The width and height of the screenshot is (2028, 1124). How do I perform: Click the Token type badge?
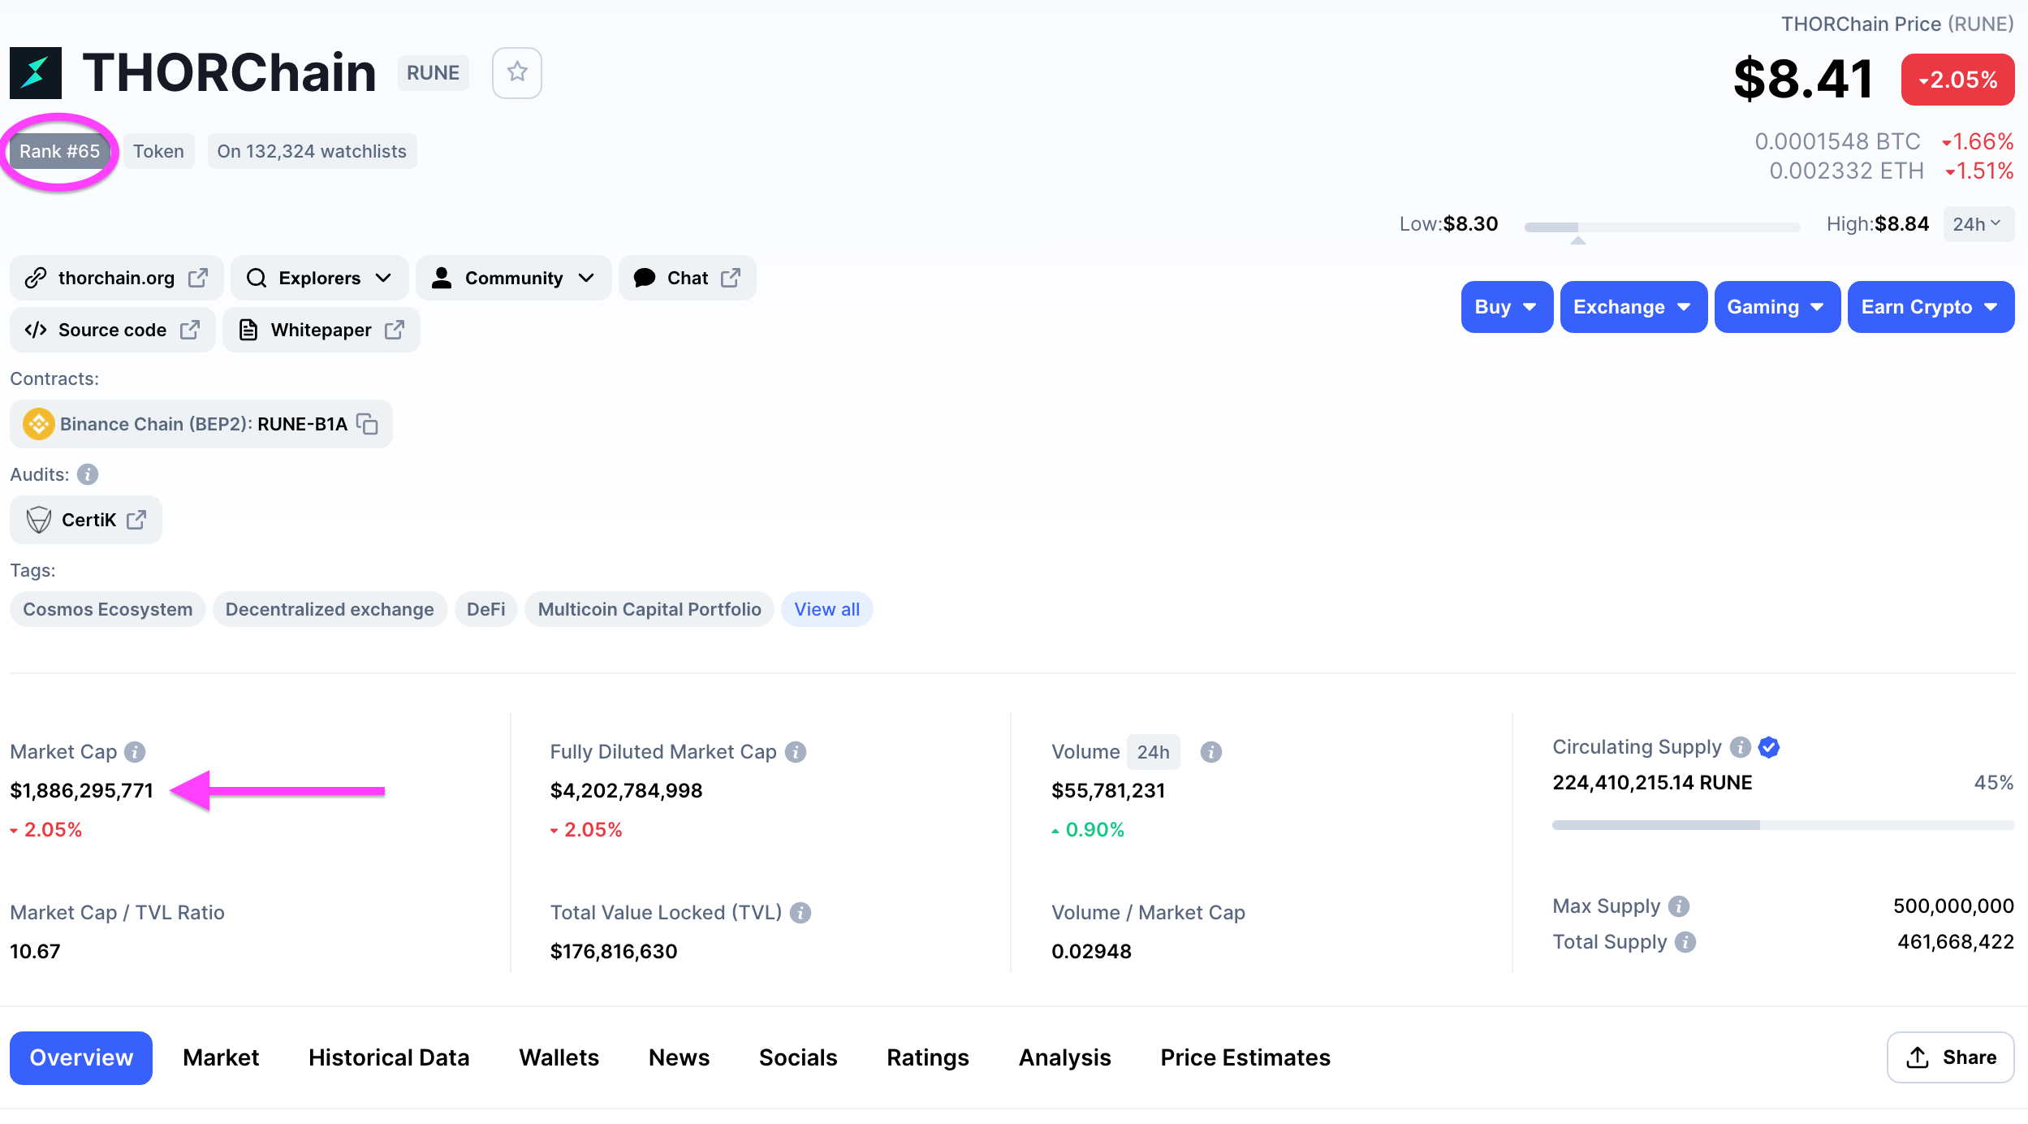pyautogui.click(x=158, y=152)
